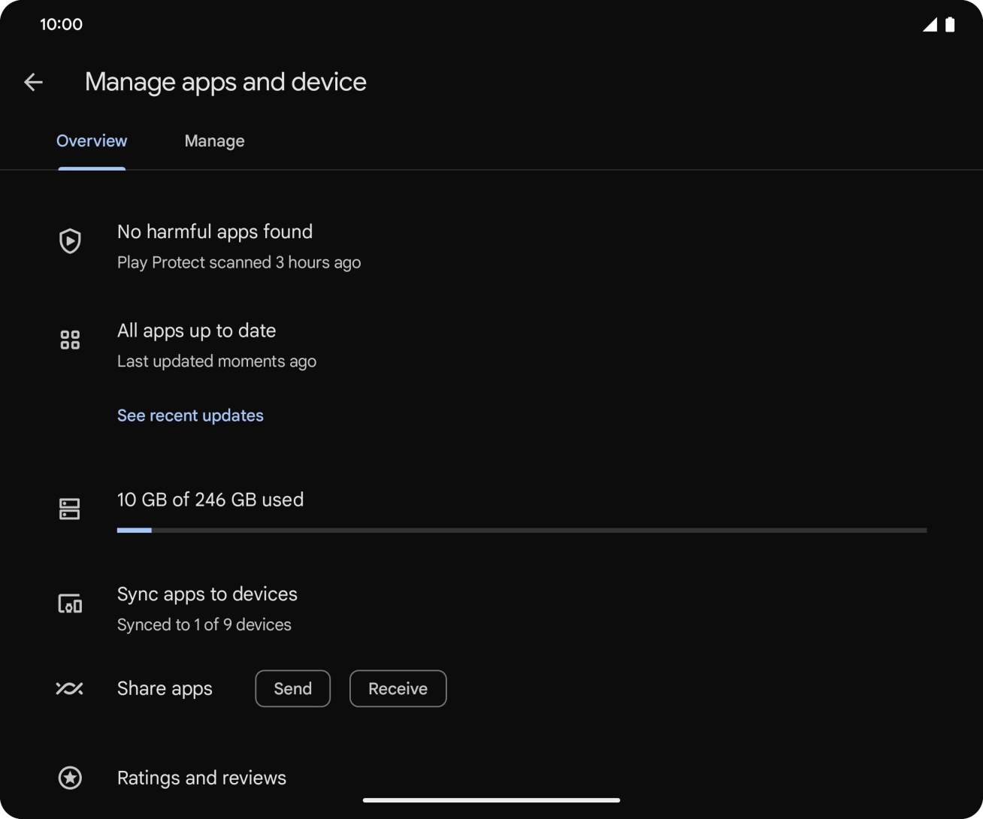This screenshot has width=983, height=819.
Task: Select the Overview tab
Action: [92, 141]
